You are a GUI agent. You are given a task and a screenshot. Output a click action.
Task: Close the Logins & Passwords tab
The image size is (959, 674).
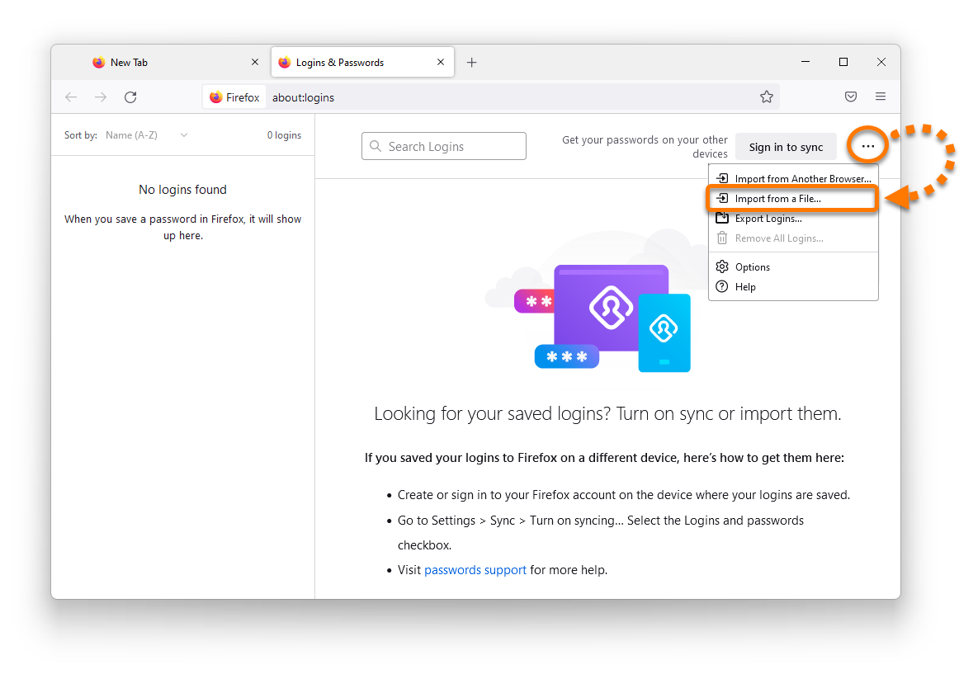tap(441, 63)
